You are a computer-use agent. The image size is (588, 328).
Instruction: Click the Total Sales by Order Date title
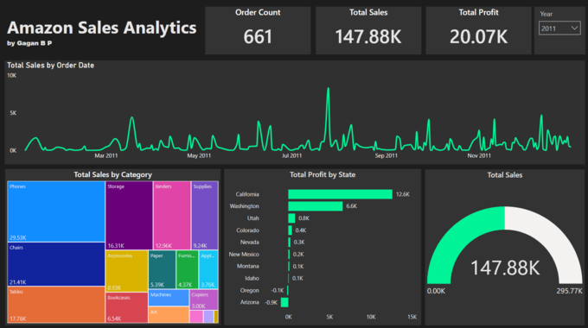(x=51, y=65)
